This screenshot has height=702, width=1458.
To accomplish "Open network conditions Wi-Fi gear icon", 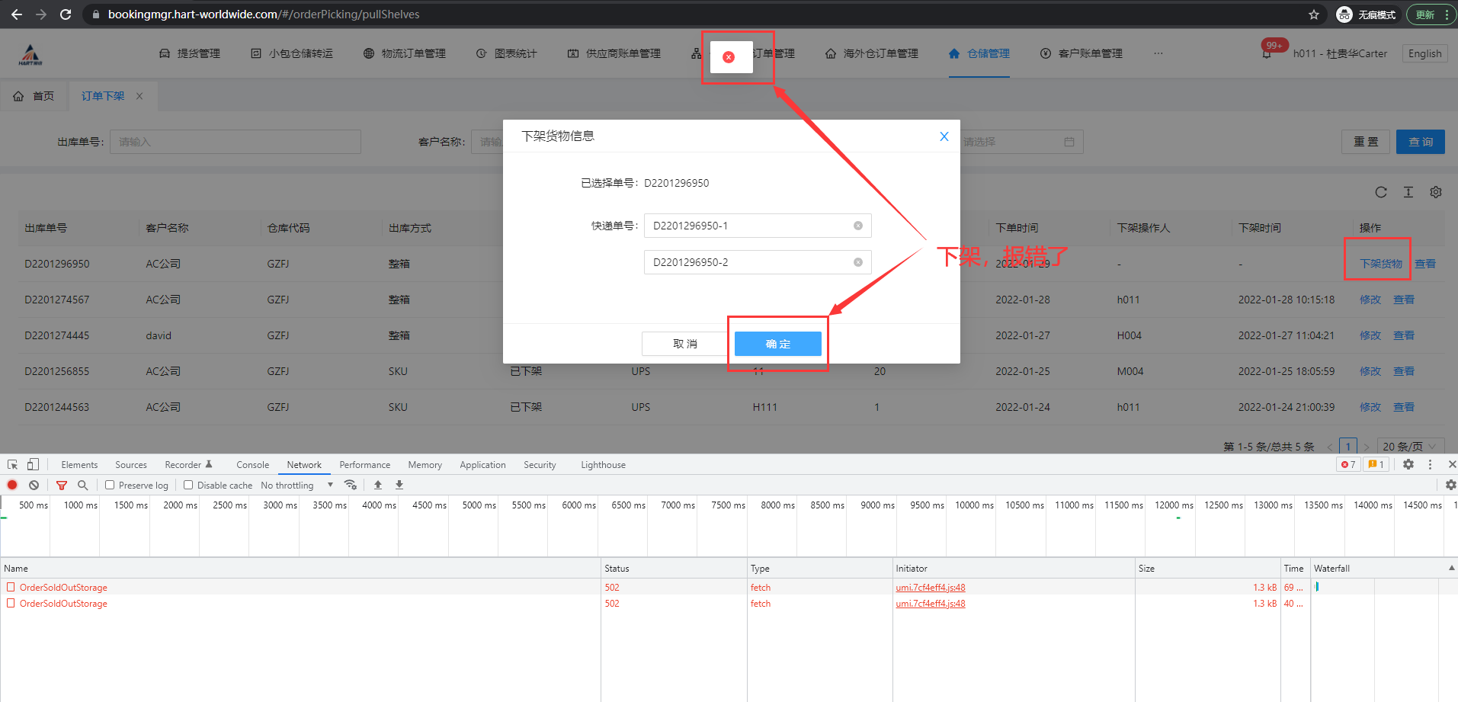I will coord(351,485).
